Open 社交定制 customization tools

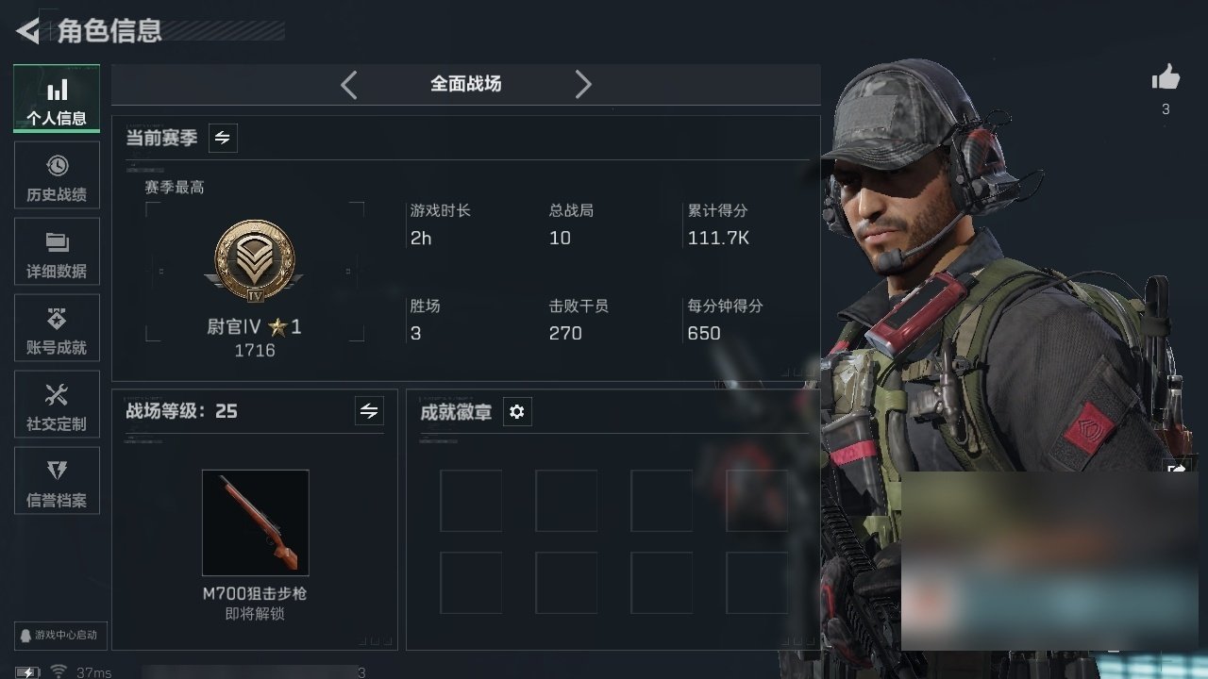tap(57, 405)
